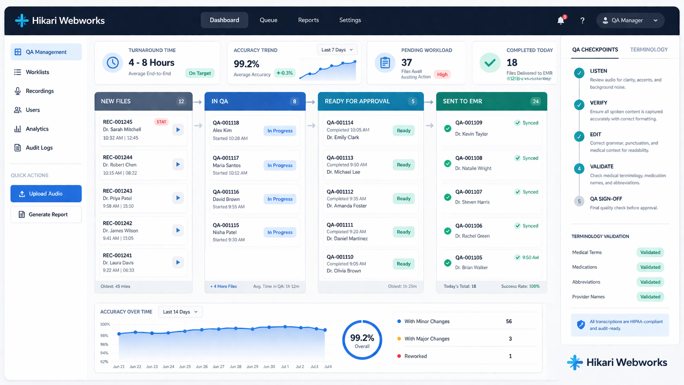The width and height of the screenshot is (684, 385).
Task: Click the VERIFY checkpoint check circle
Action: coord(579,105)
